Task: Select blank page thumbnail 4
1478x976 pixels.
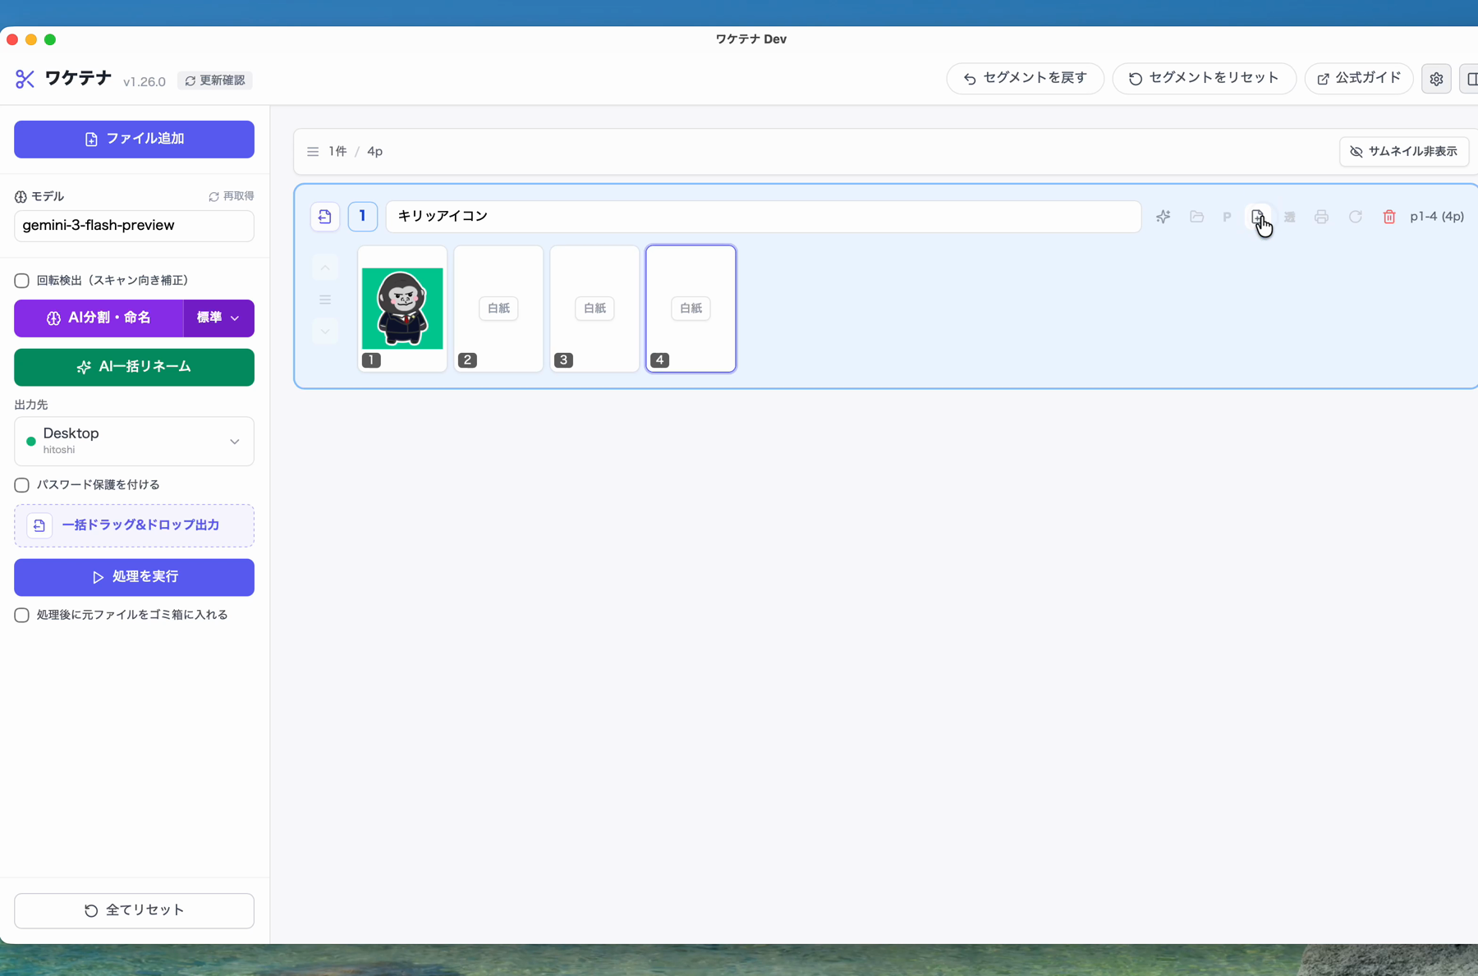Action: tap(691, 309)
